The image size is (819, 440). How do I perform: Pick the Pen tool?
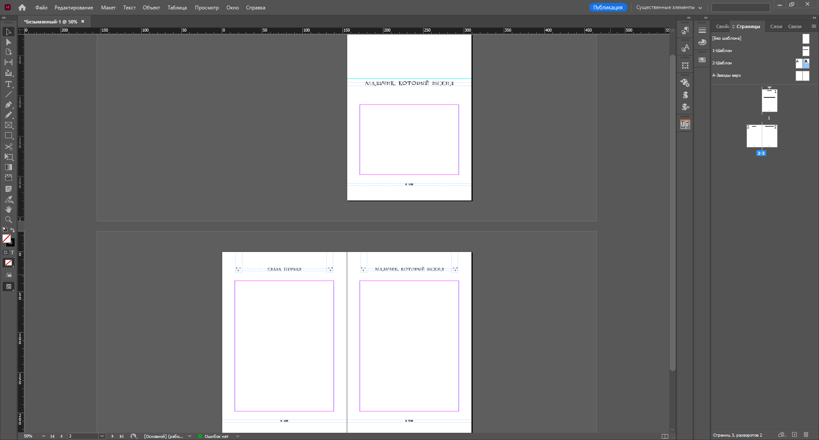click(x=8, y=104)
